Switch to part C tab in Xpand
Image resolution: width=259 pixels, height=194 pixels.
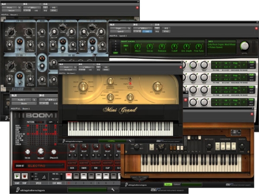pos(115,47)
